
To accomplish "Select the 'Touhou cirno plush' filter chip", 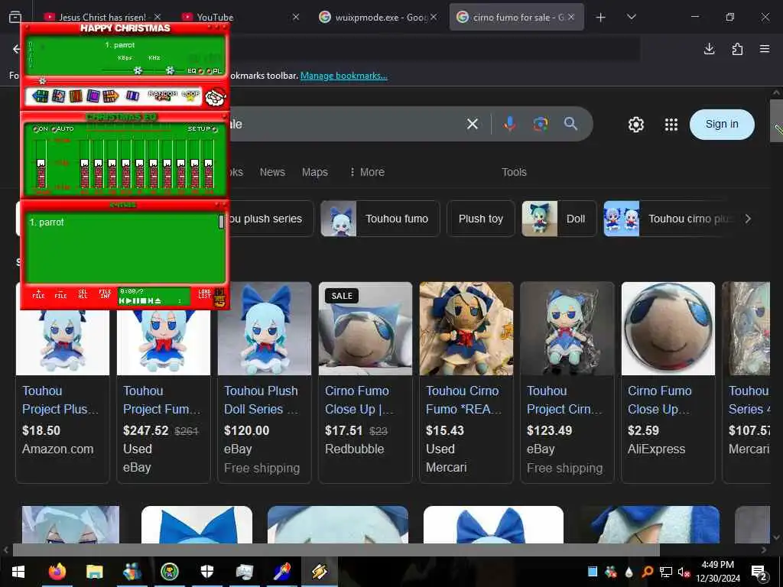I will (669, 219).
